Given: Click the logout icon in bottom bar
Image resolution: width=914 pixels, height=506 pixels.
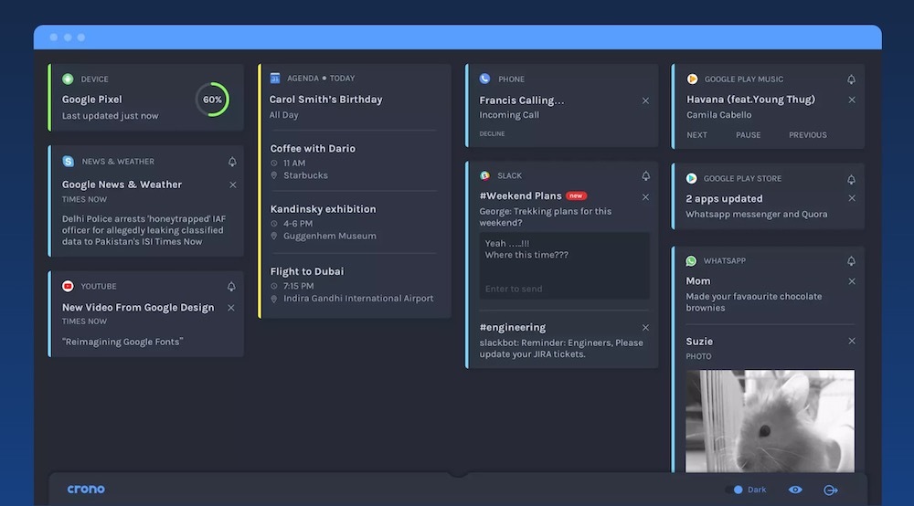Looking at the screenshot, I should 830,490.
